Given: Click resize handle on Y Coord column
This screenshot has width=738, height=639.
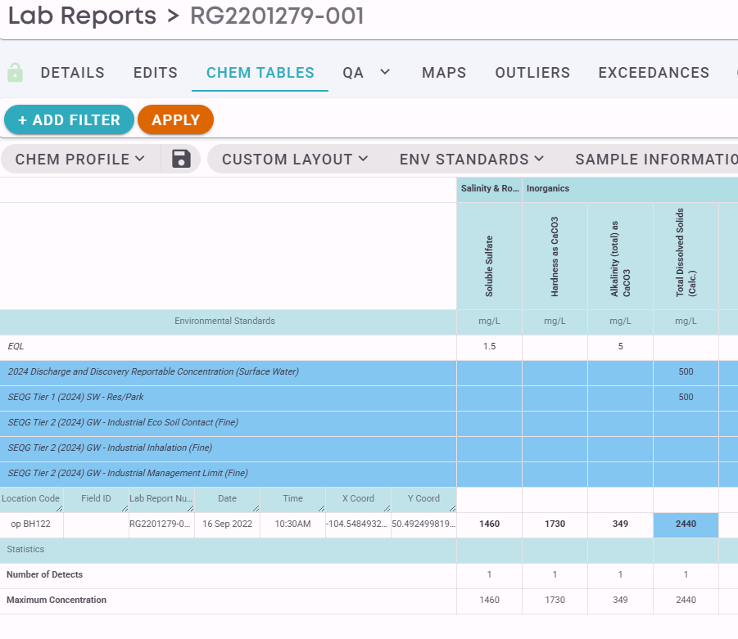Looking at the screenshot, I should [452, 508].
